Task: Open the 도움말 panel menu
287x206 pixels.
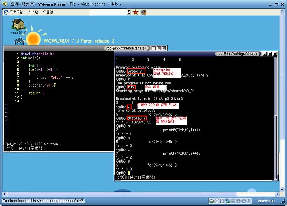Action: [x=48, y=12]
